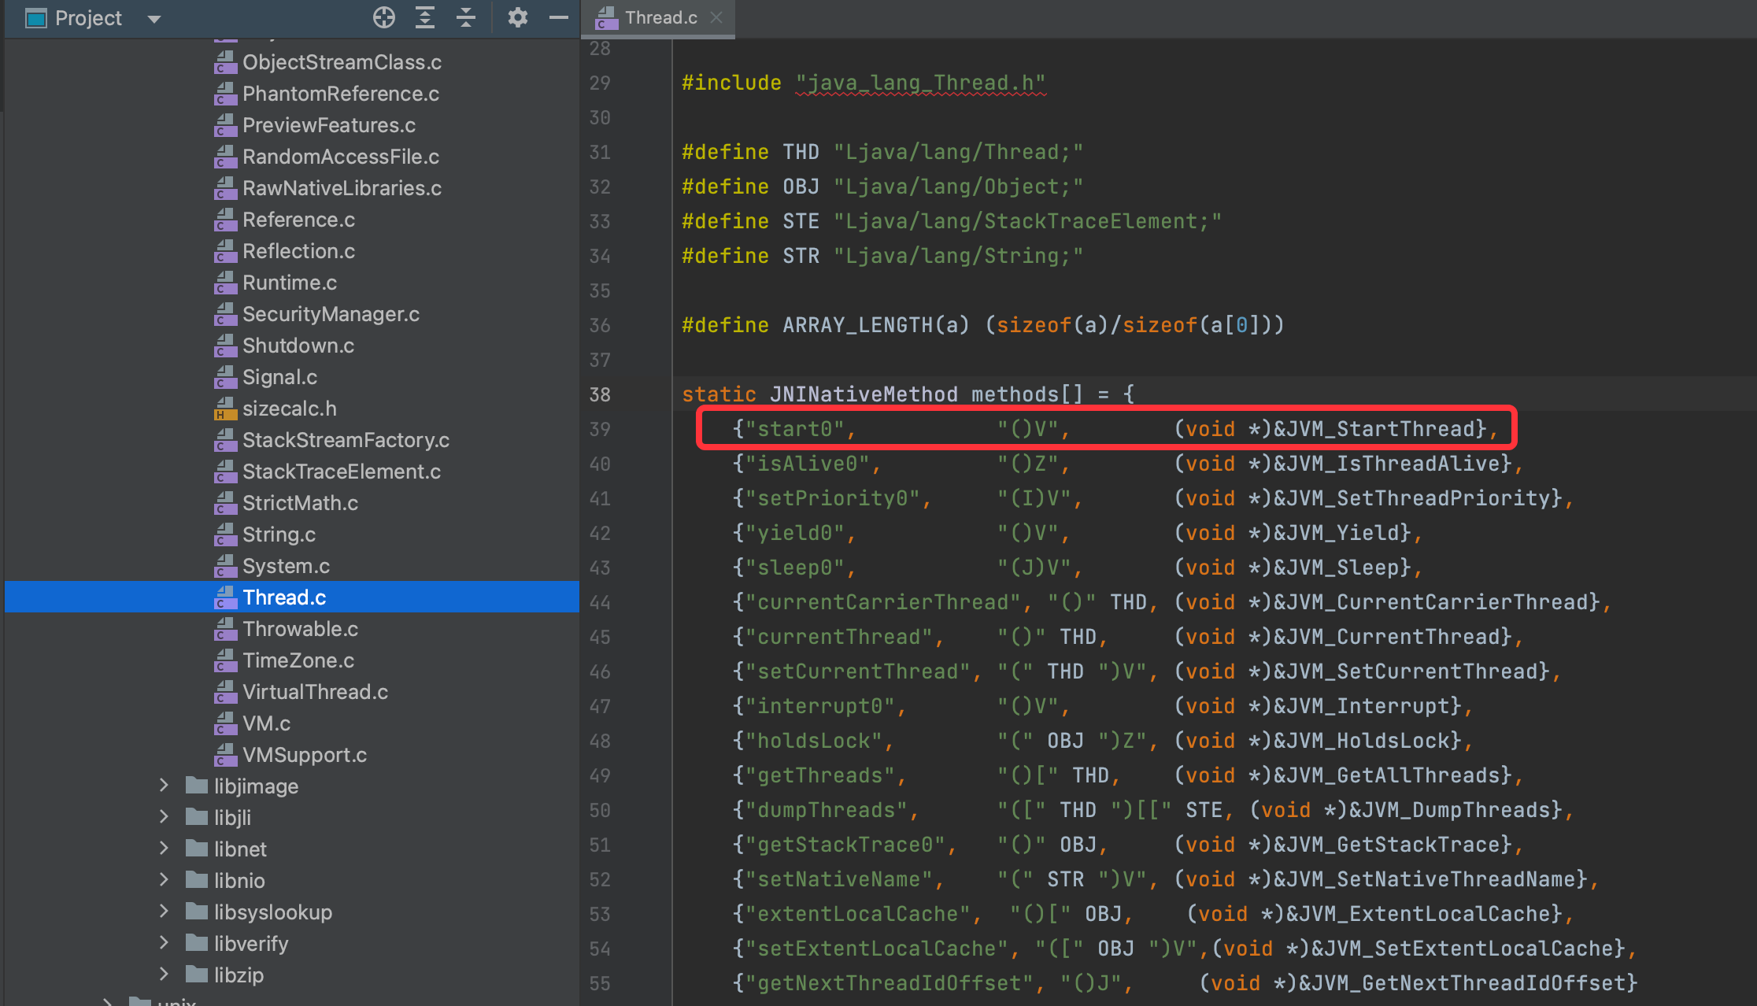Click the "setPriority0" string literal
This screenshot has height=1006, width=1757.
pyautogui.click(x=832, y=498)
